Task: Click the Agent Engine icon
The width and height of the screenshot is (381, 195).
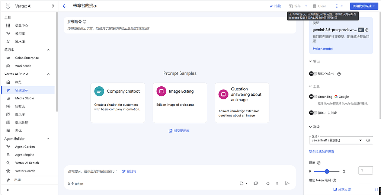Action: pos(8,155)
